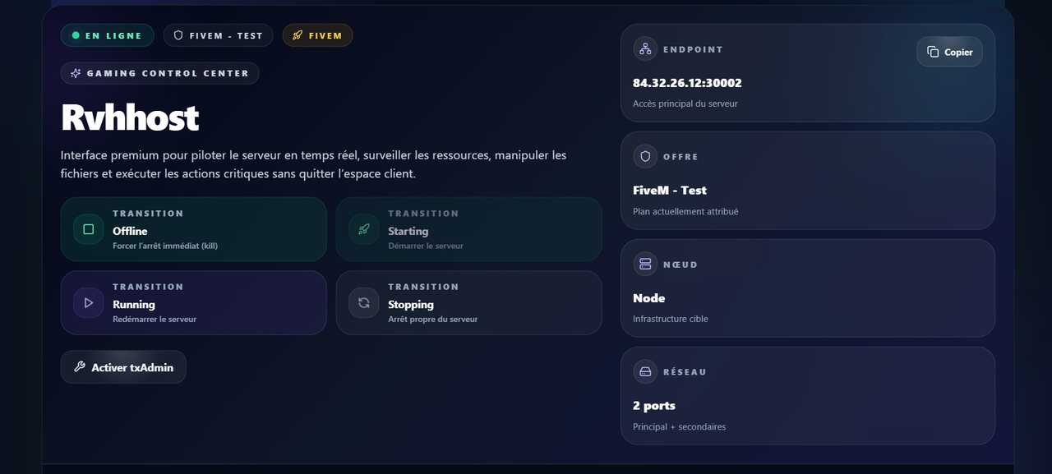Open the 2 ports Réseau card

[808, 396]
